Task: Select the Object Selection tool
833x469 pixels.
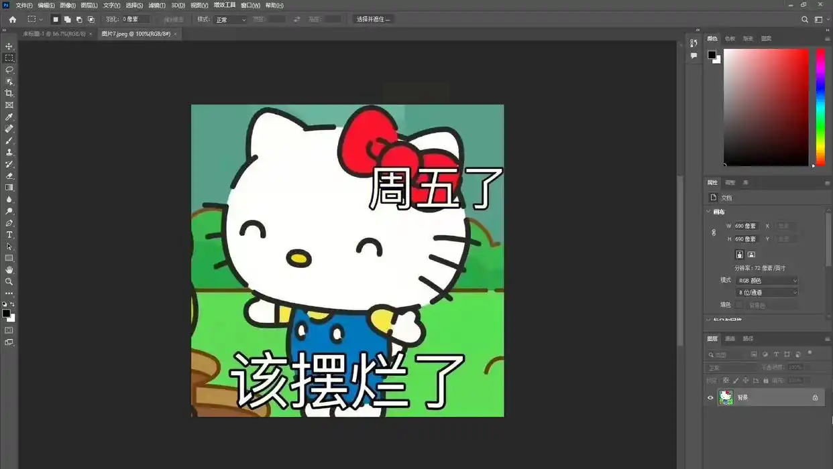Action: 9,82
